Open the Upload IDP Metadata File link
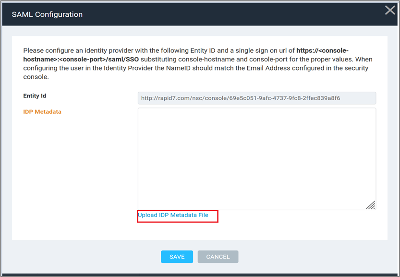This screenshot has height=277, width=400. click(x=173, y=215)
